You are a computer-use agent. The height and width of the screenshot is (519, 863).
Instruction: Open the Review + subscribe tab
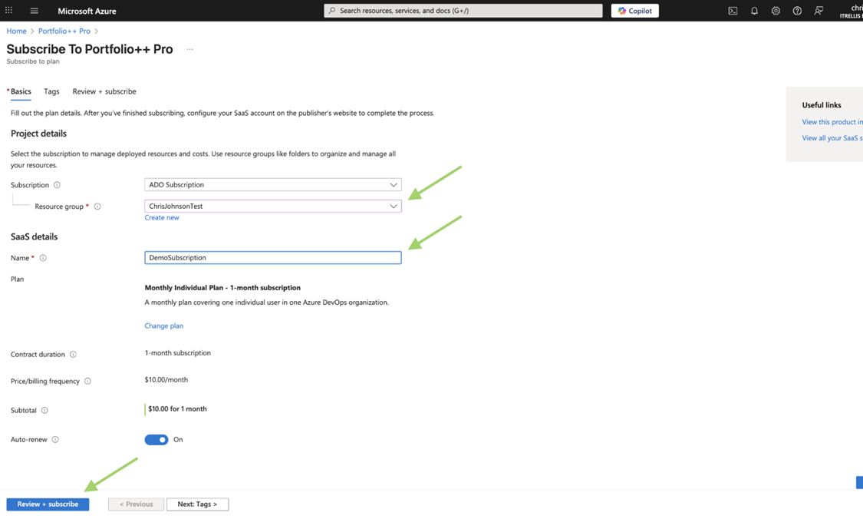pyautogui.click(x=104, y=91)
